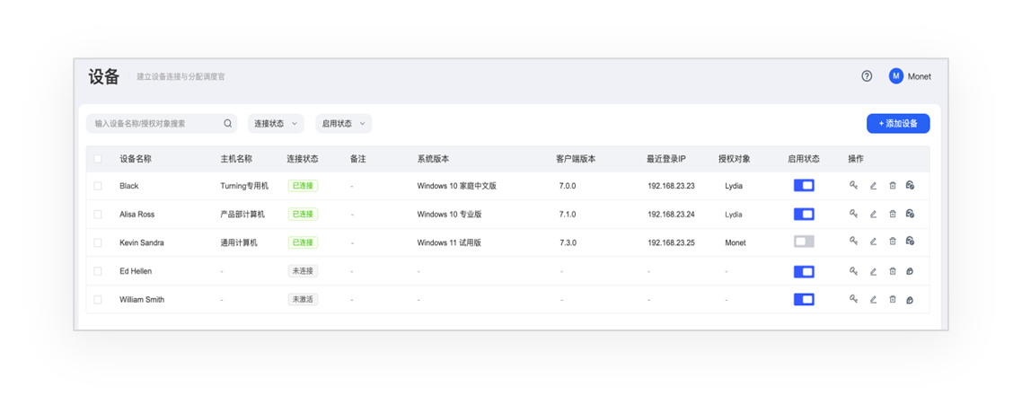1022x413 pixels.
Task: Tick the select-all checkbox in table header
Action: tap(98, 159)
